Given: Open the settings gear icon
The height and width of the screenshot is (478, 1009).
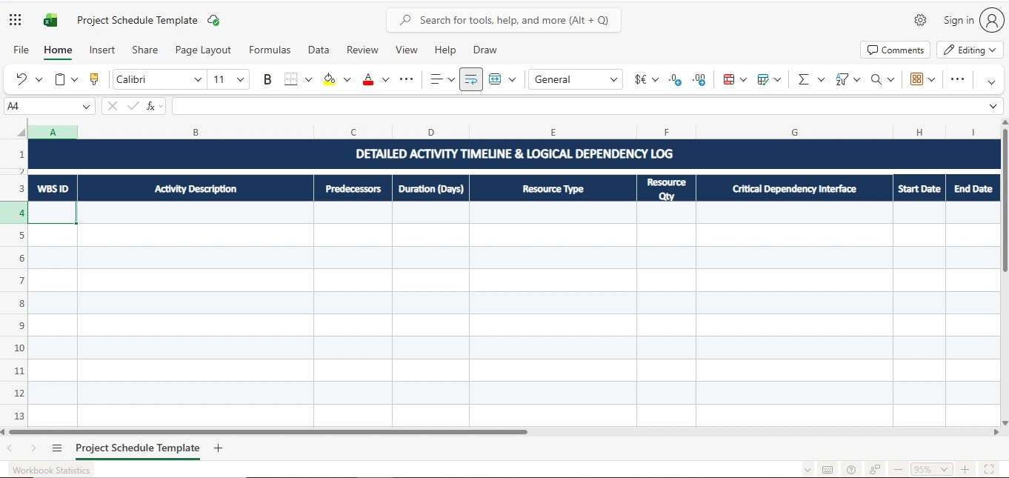Looking at the screenshot, I should [920, 20].
